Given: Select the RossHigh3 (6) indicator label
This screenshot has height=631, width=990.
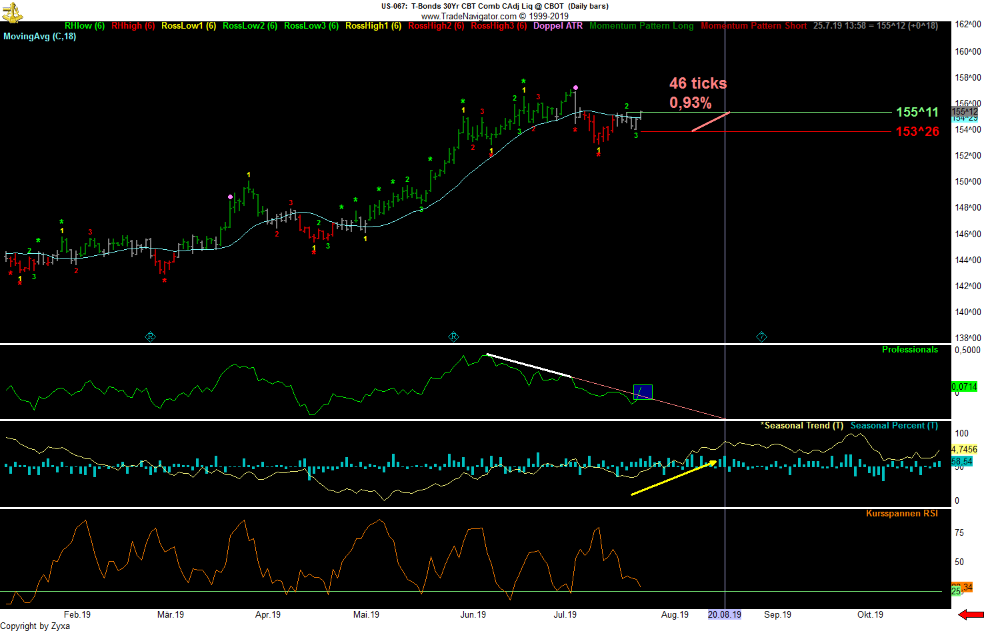Looking at the screenshot, I should (499, 26).
